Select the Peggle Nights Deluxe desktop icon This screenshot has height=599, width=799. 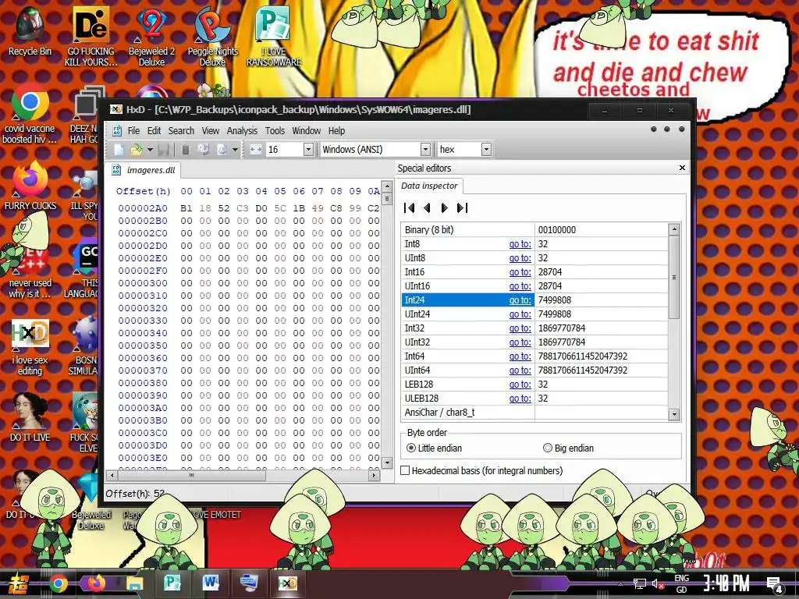pyautogui.click(x=212, y=37)
